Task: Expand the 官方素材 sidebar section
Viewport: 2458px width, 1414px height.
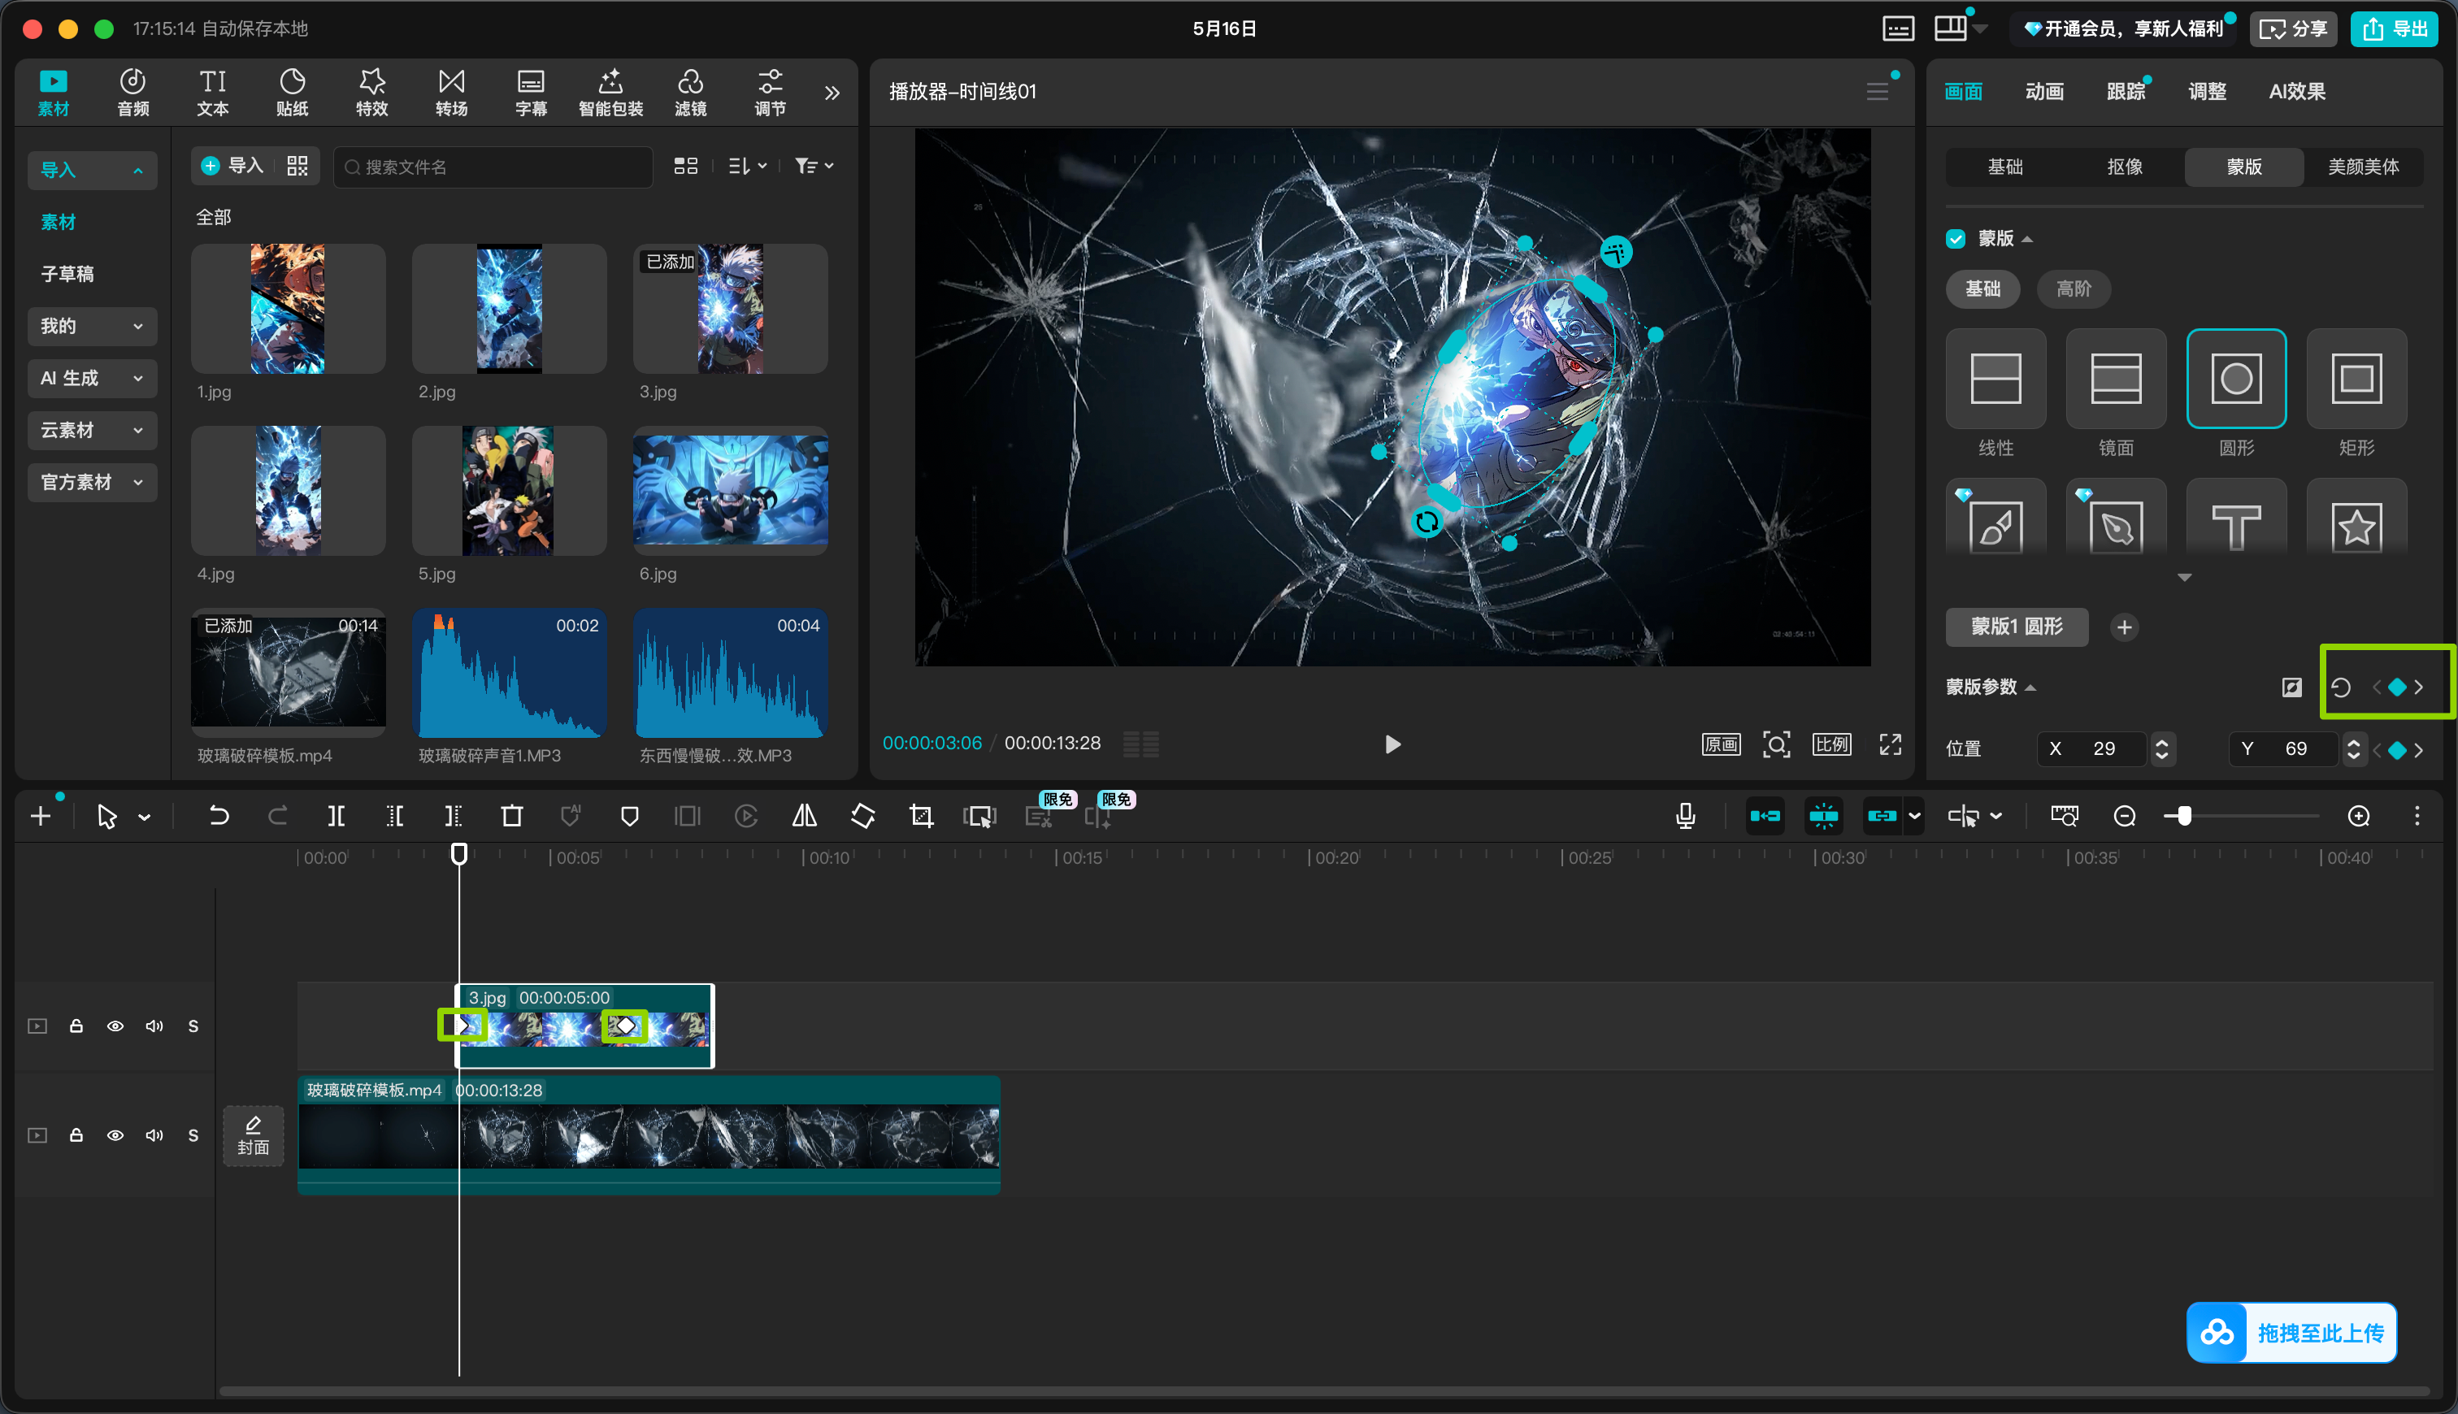Action: (x=93, y=483)
